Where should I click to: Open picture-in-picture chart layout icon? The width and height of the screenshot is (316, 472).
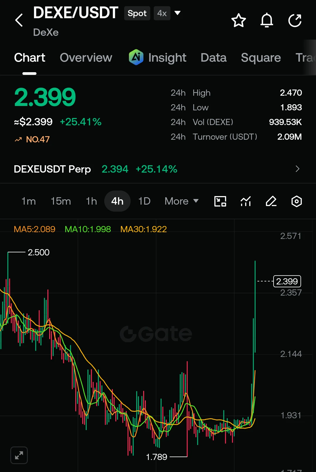(220, 201)
